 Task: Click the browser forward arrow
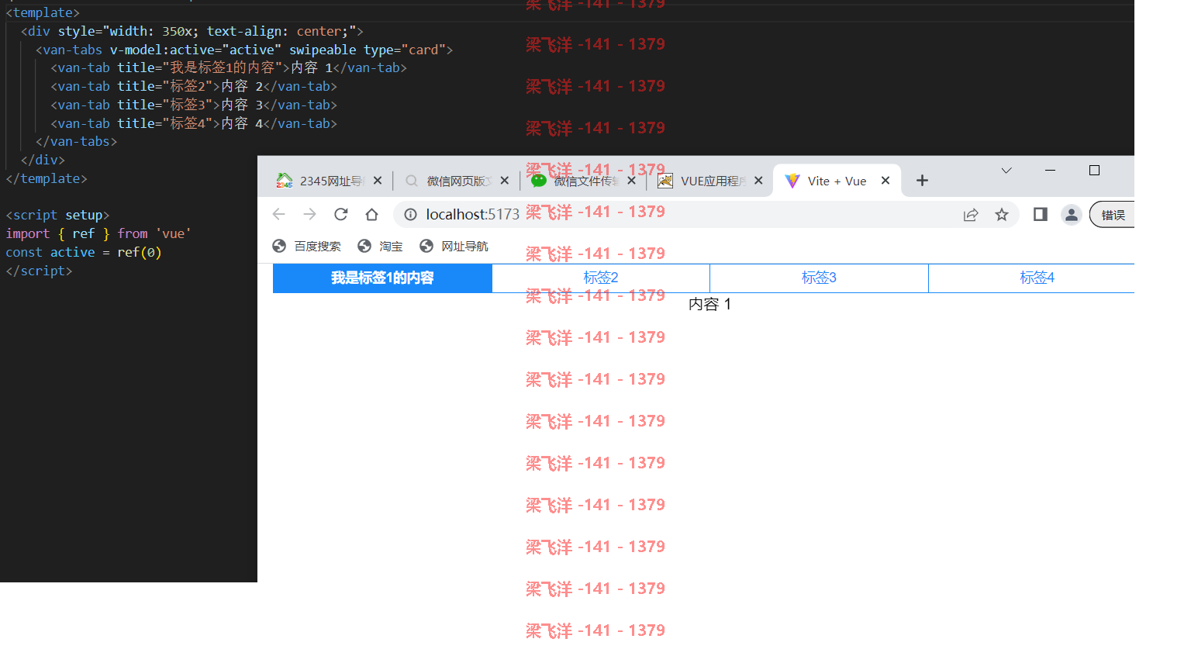coord(310,215)
